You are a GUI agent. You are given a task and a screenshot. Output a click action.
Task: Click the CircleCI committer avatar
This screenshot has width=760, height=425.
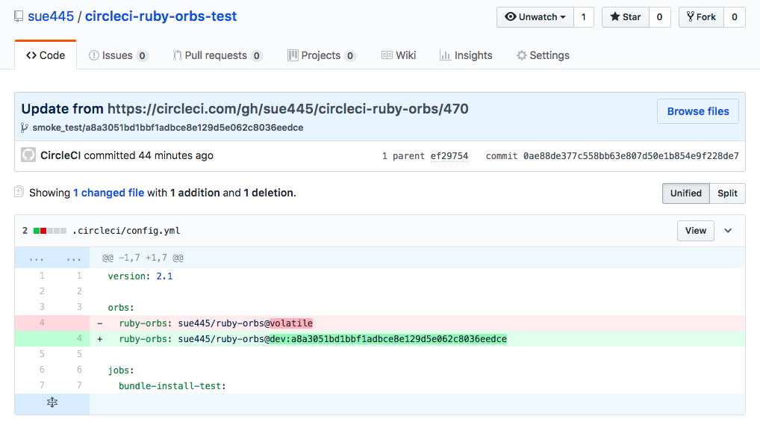tap(28, 155)
